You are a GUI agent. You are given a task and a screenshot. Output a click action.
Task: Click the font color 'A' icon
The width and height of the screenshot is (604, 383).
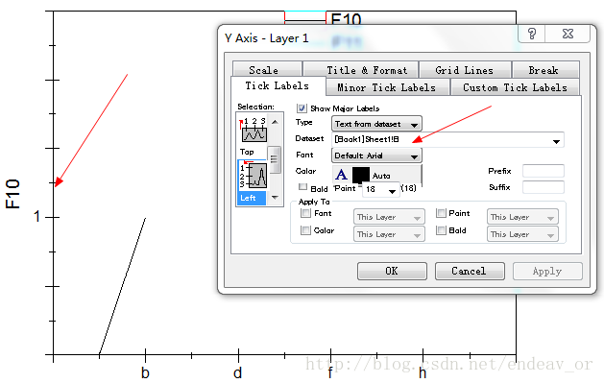pos(341,175)
